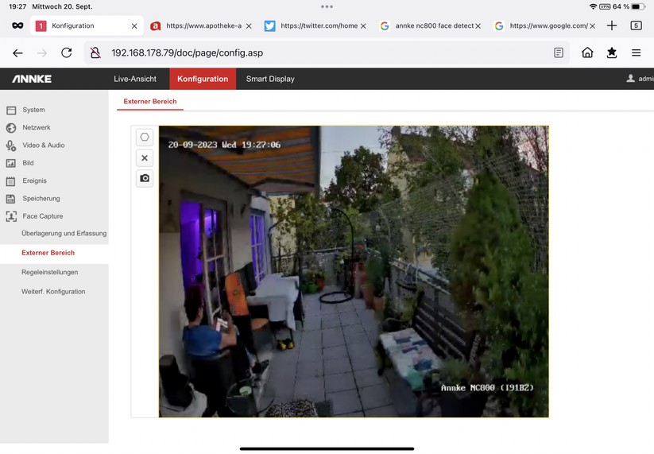Image resolution: width=654 pixels, height=454 pixels.
Task: Open the browser hamburger menu
Action: (x=636, y=52)
